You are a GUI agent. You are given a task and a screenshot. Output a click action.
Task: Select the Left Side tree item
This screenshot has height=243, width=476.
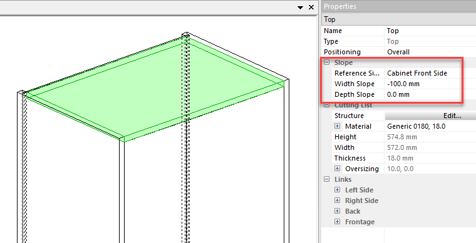(x=359, y=190)
